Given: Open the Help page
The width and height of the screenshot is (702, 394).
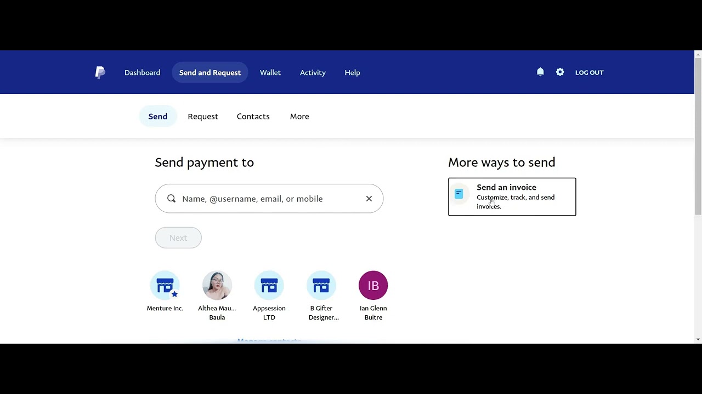Looking at the screenshot, I should (x=352, y=72).
